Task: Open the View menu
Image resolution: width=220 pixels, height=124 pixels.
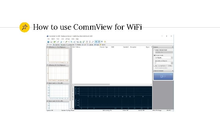Action: (x=58, y=39)
